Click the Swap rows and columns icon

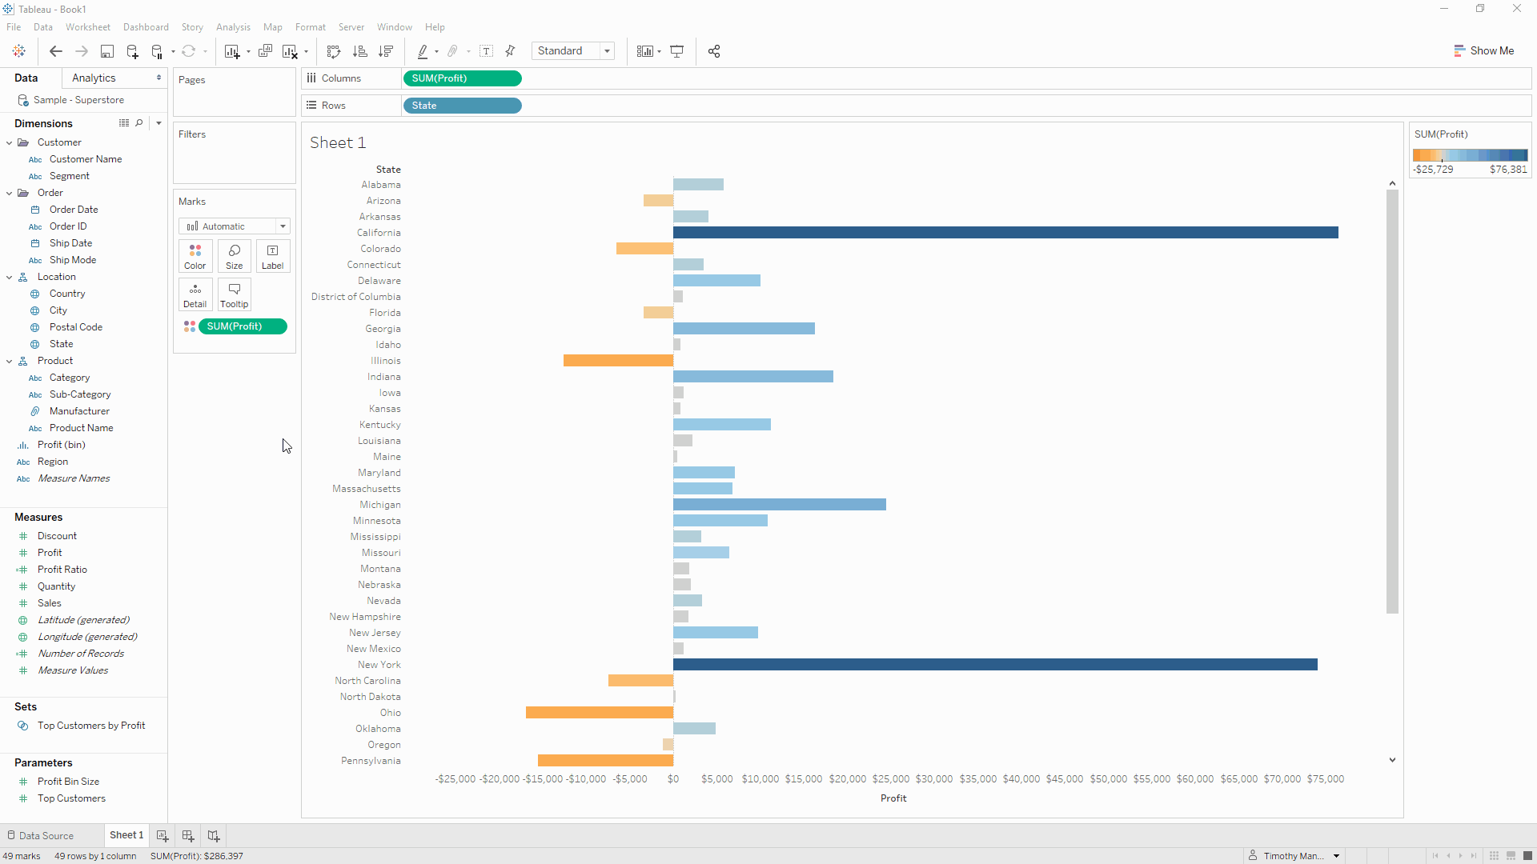(x=334, y=51)
